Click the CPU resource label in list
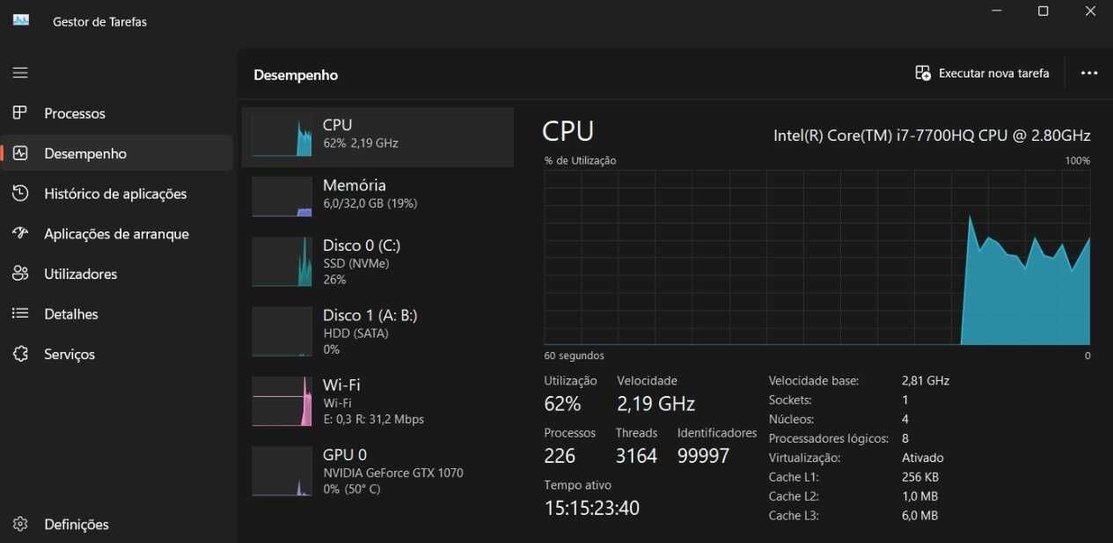 tap(338, 125)
